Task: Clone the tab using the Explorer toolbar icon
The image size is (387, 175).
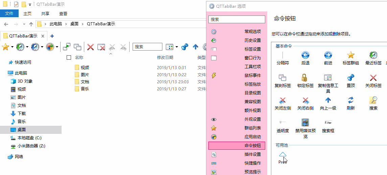Action: pos(77,47)
